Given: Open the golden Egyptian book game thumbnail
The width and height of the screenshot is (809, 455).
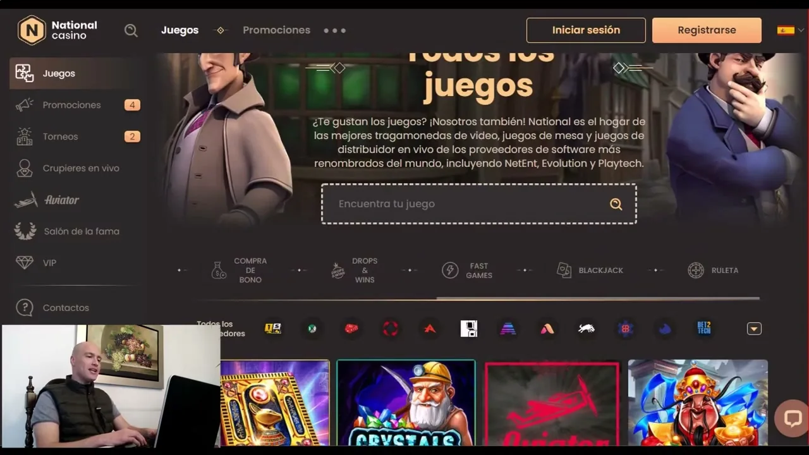Looking at the screenshot, I should pos(275,404).
